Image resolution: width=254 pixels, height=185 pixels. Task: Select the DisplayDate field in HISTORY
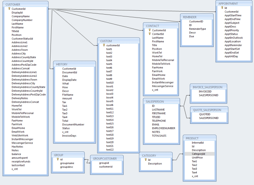[69, 80]
